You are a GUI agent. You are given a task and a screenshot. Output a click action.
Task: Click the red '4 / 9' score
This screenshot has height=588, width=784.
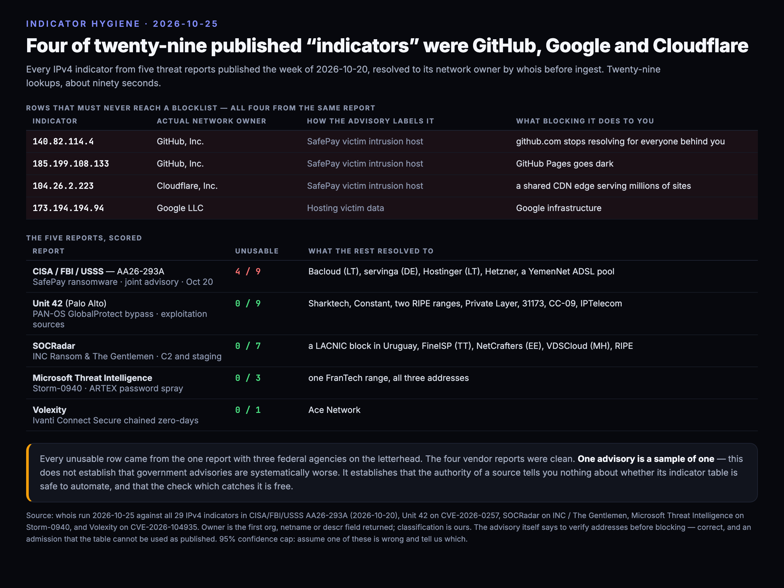pyautogui.click(x=248, y=271)
